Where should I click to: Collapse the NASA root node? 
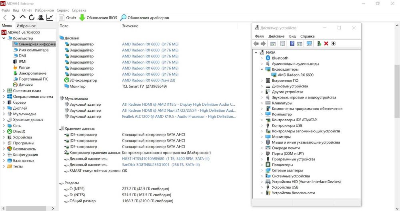[256, 52]
